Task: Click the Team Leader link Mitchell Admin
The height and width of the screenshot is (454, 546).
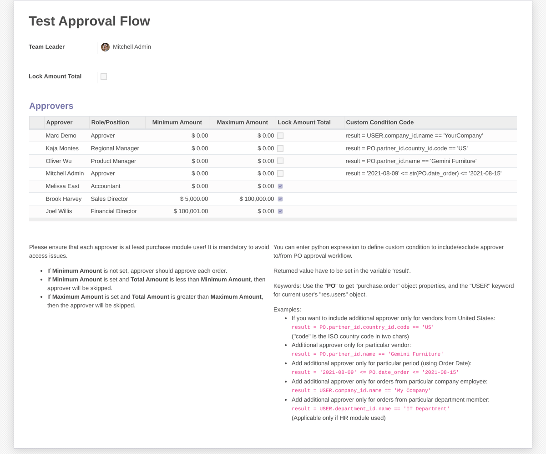Action: [x=131, y=47]
